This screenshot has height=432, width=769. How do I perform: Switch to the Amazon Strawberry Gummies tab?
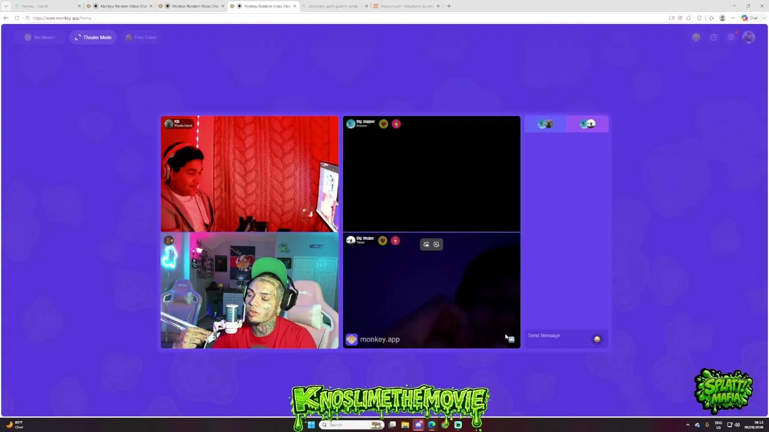pyautogui.click(x=407, y=6)
